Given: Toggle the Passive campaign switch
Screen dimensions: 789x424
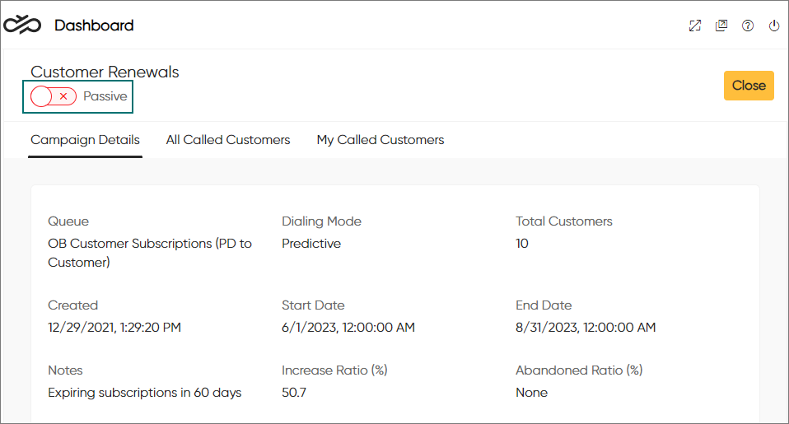Looking at the screenshot, I should tap(54, 96).
